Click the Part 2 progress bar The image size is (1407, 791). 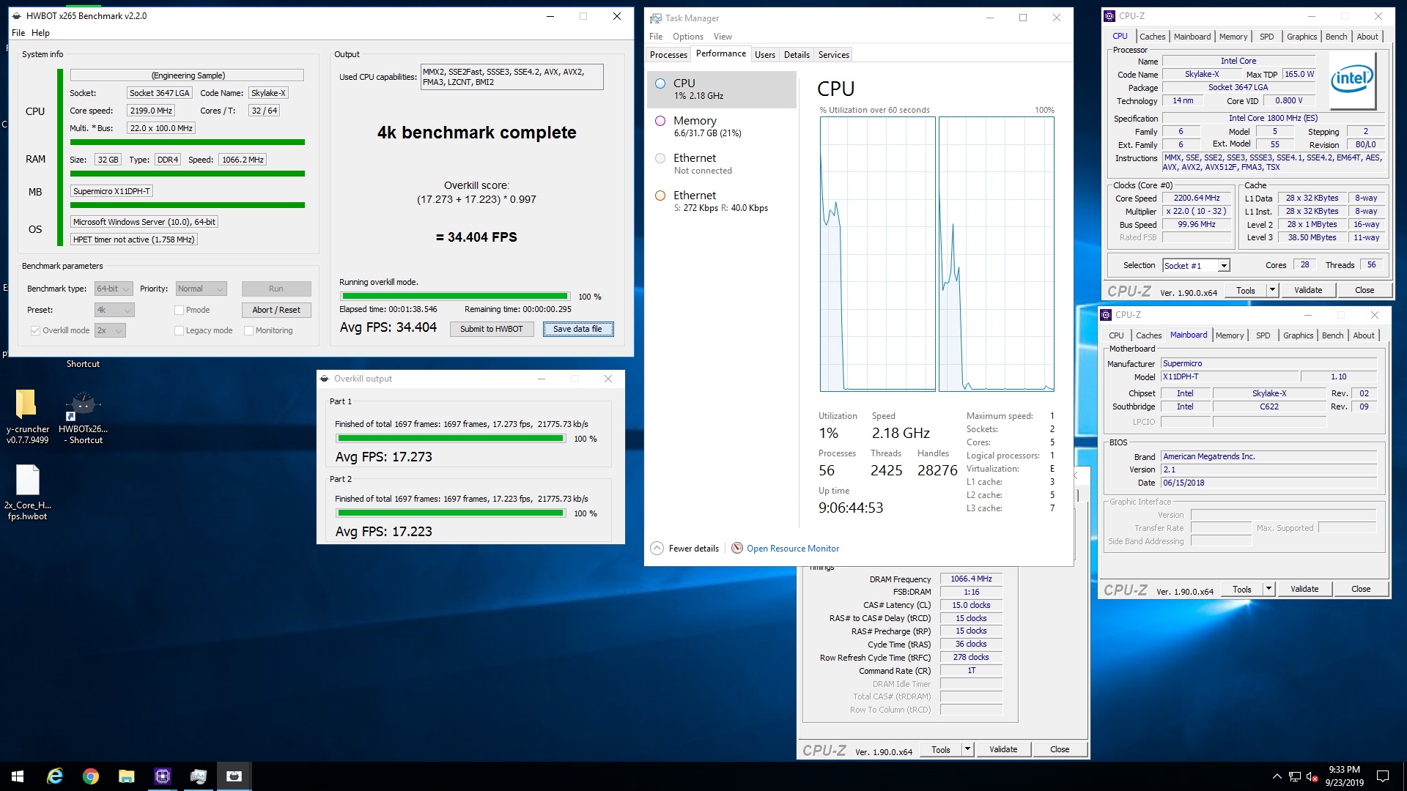point(451,513)
